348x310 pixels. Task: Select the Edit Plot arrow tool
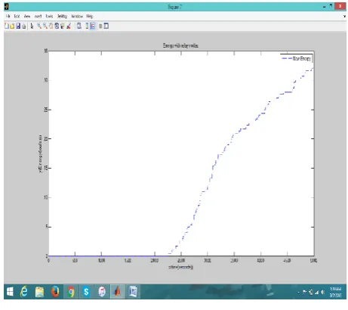click(x=32, y=26)
